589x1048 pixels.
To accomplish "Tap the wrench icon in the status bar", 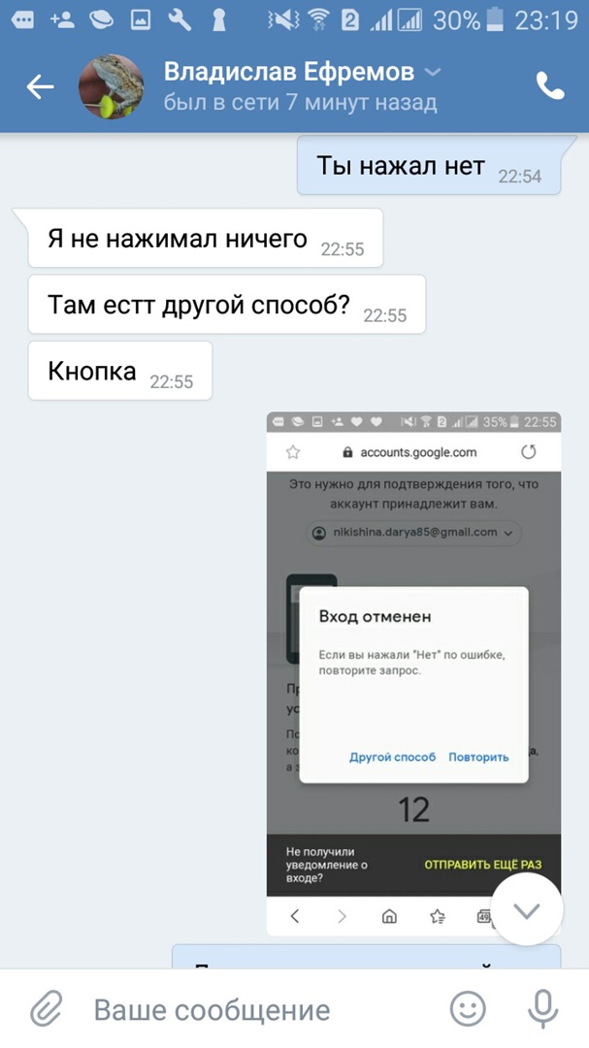I will click(180, 20).
